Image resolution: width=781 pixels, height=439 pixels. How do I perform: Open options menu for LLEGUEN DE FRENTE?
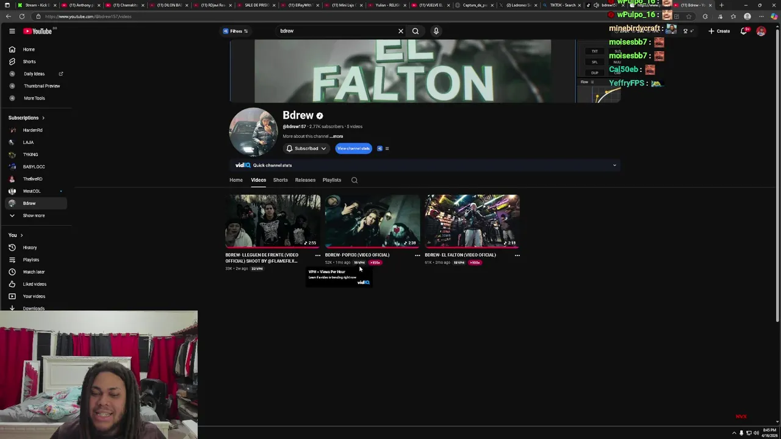317,255
